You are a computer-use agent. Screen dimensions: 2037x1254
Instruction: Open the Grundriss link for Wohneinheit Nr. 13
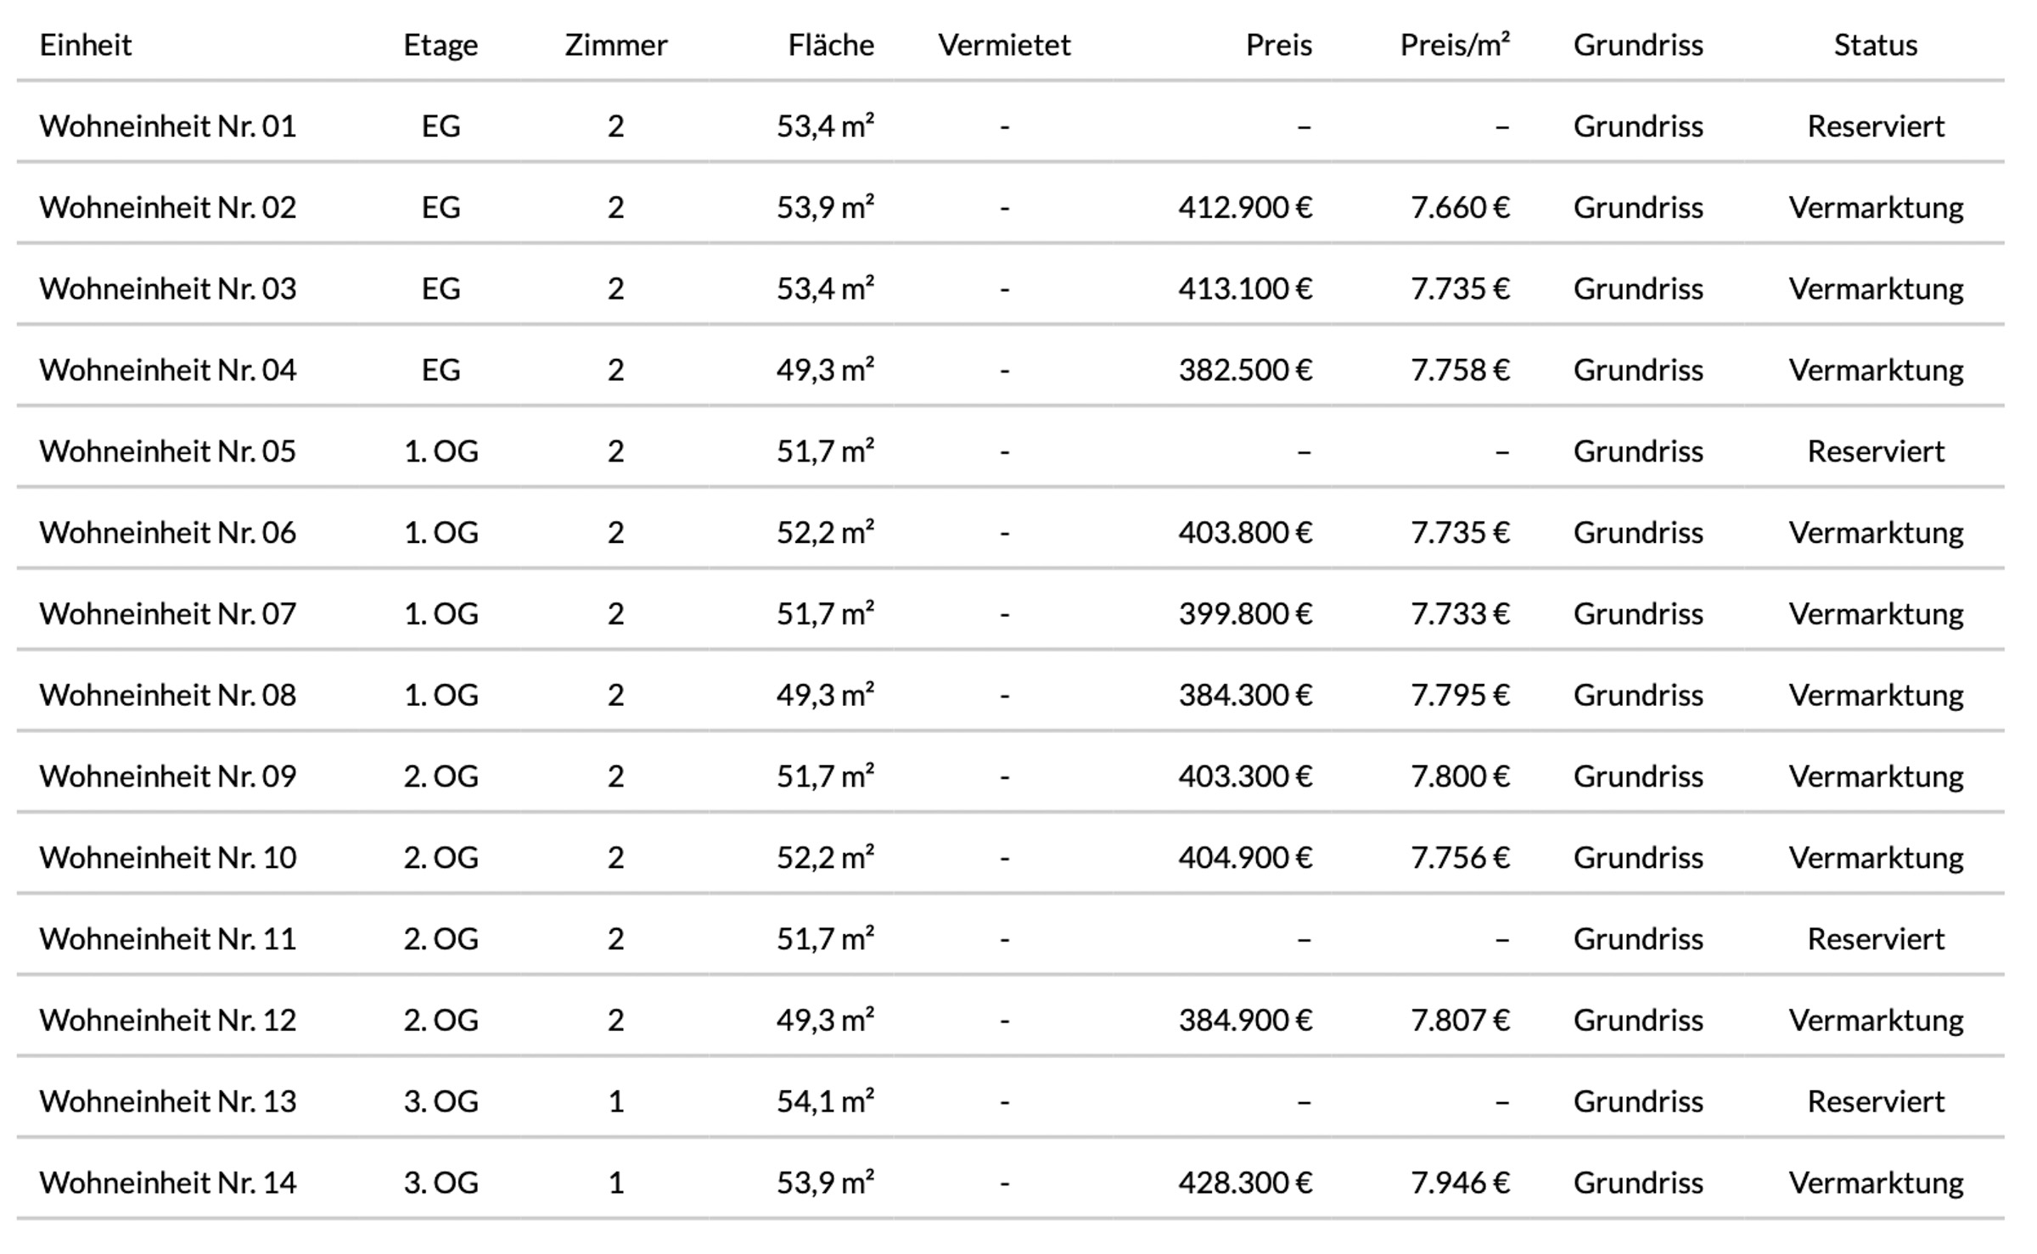(1637, 1101)
